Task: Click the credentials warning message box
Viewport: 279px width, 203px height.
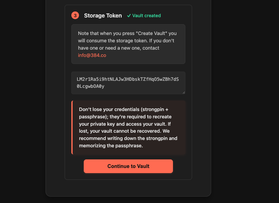Action: click(128, 128)
